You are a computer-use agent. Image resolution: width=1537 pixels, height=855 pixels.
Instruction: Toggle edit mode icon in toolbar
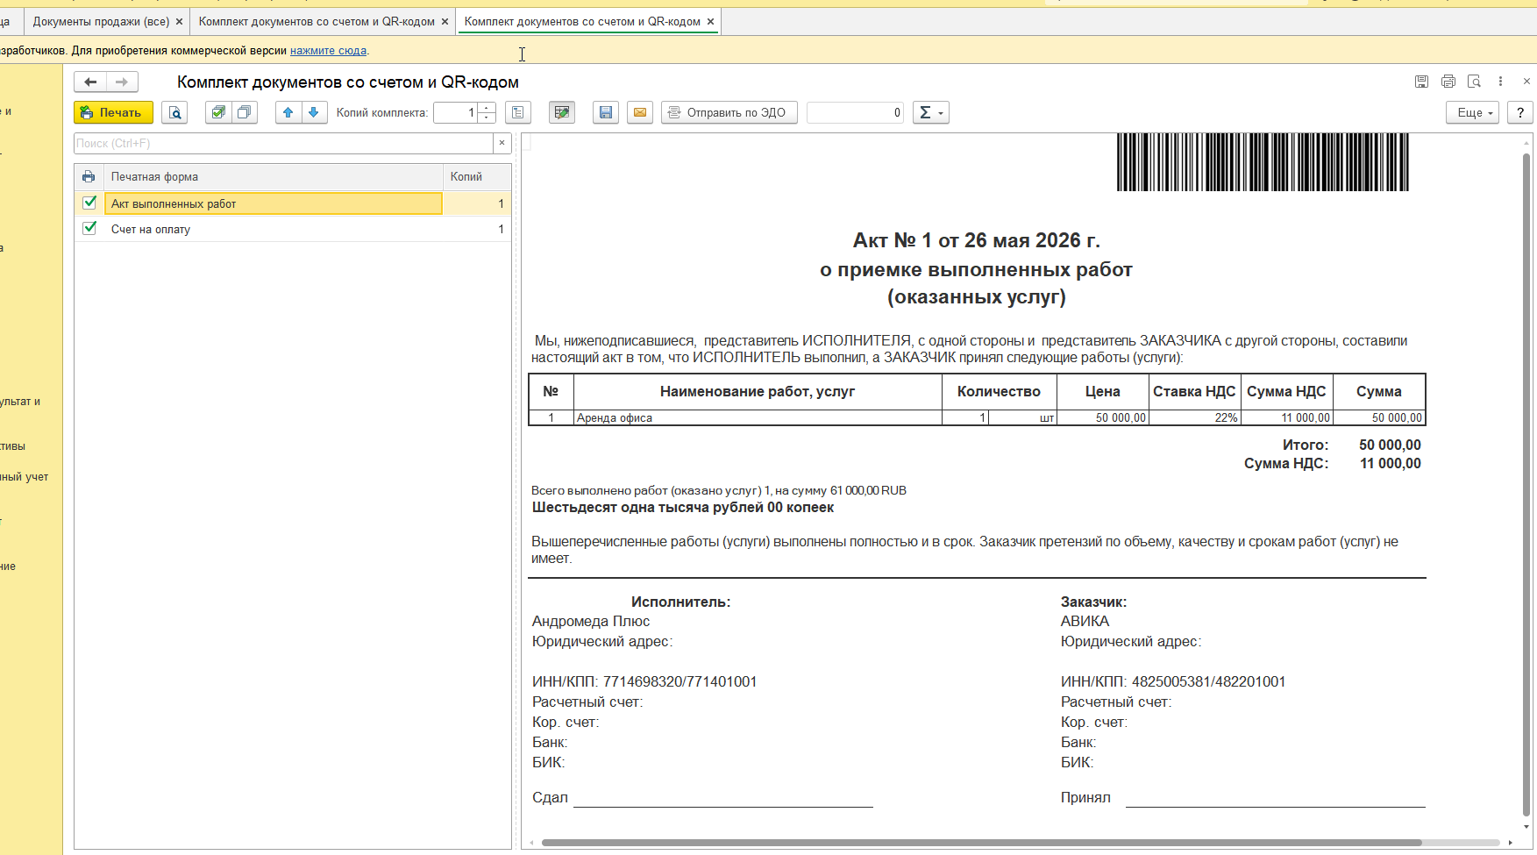(562, 112)
